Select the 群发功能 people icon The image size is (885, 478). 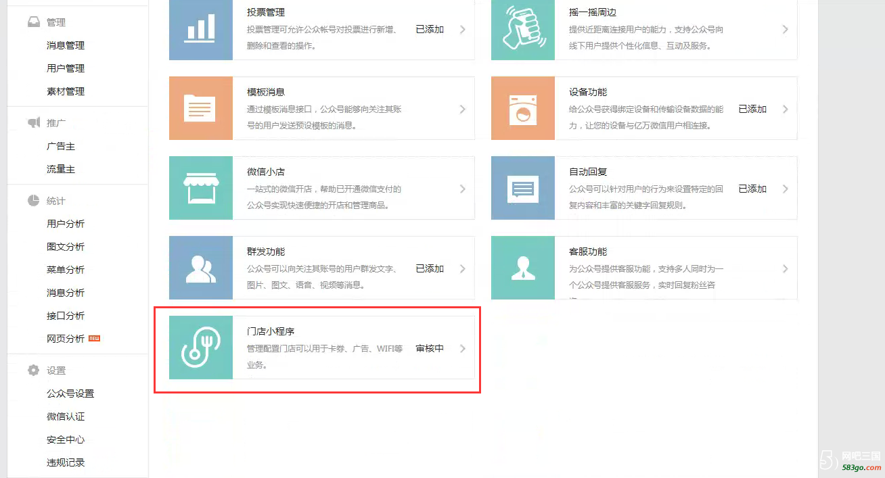pyautogui.click(x=201, y=268)
